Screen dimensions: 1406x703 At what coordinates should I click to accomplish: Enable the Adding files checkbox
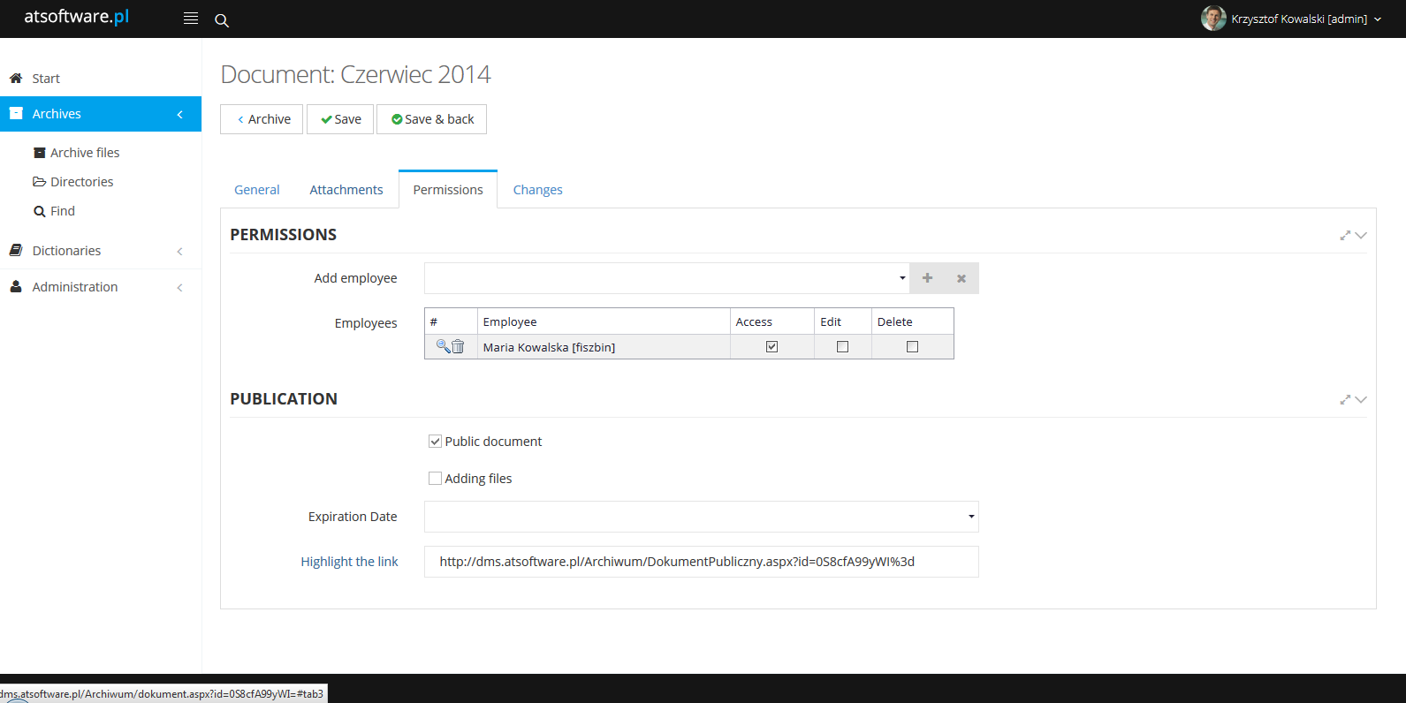click(435, 478)
